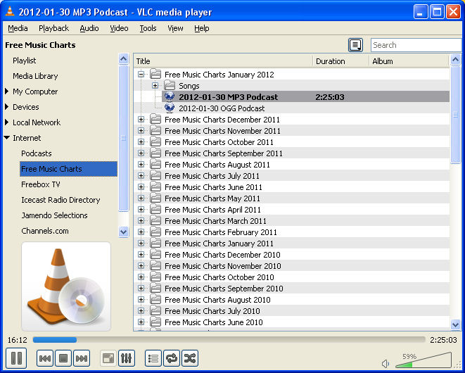Click the toggle playlist view icon
This screenshot has height=373, width=465.
coord(153,359)
